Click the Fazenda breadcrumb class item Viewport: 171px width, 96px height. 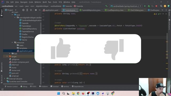(x=67, y=6)
